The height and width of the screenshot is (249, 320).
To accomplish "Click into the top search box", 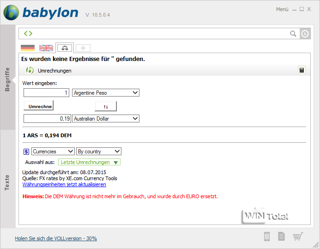I will [x=159, y=34].
